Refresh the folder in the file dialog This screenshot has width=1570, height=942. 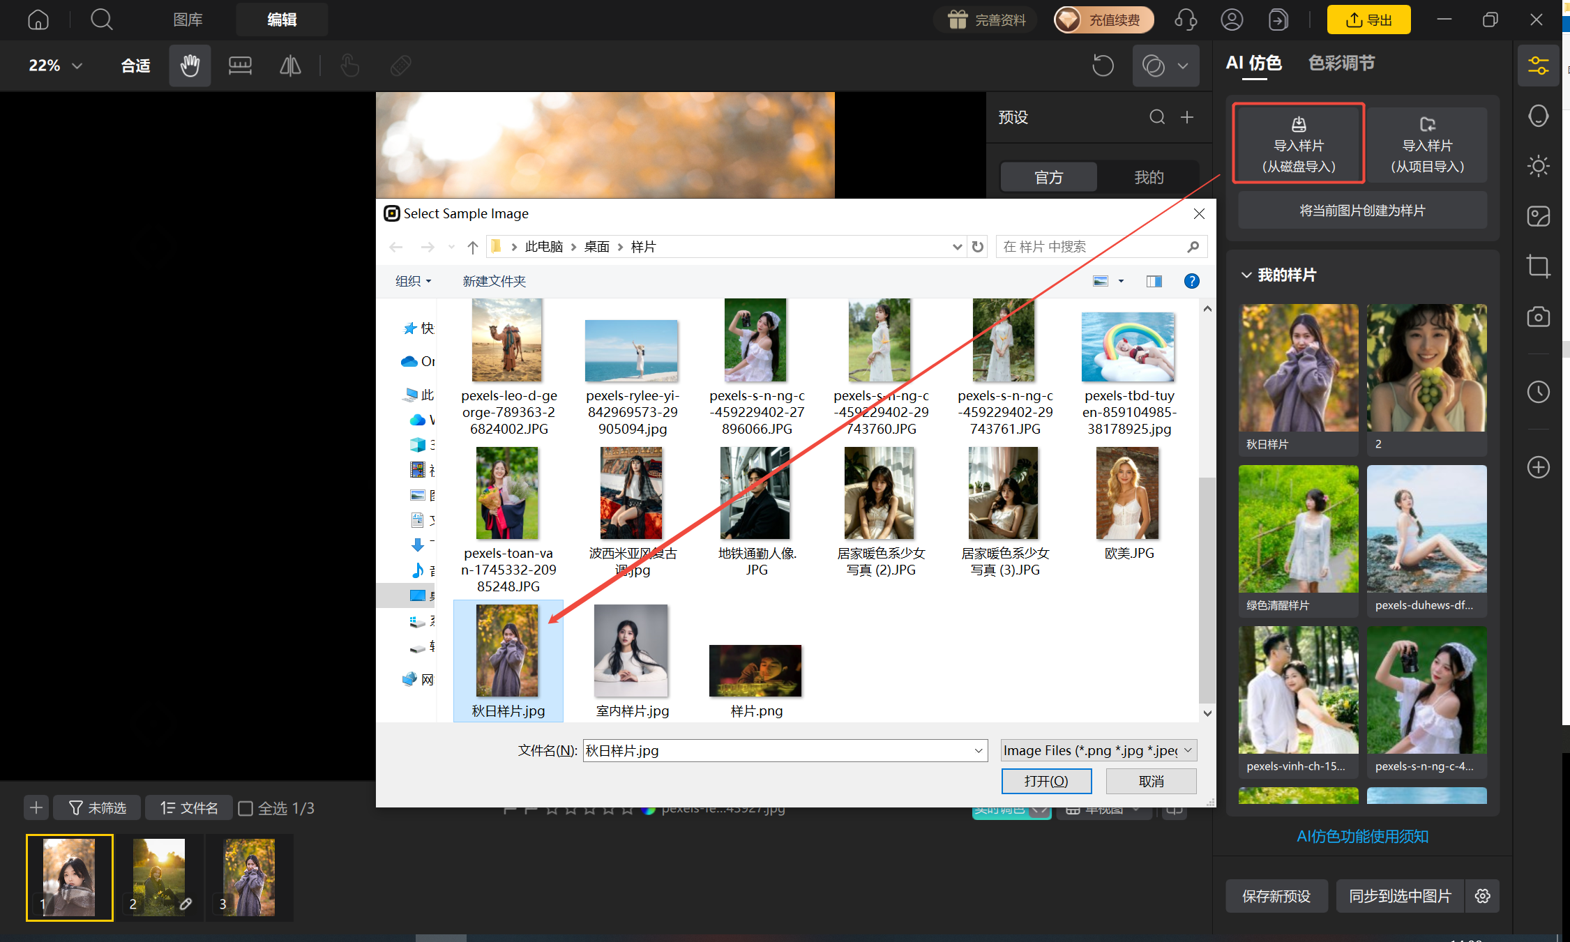pyautogui.click(x=978, y=247)
